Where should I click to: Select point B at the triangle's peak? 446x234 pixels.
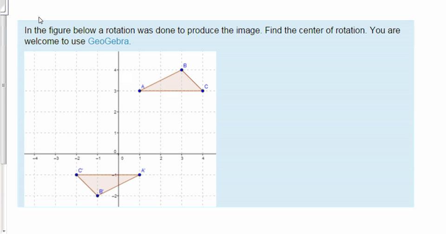tap(182, 70)
